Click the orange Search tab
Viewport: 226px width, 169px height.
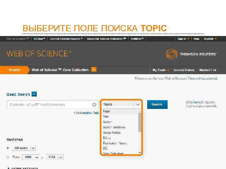tap(14, 70)
